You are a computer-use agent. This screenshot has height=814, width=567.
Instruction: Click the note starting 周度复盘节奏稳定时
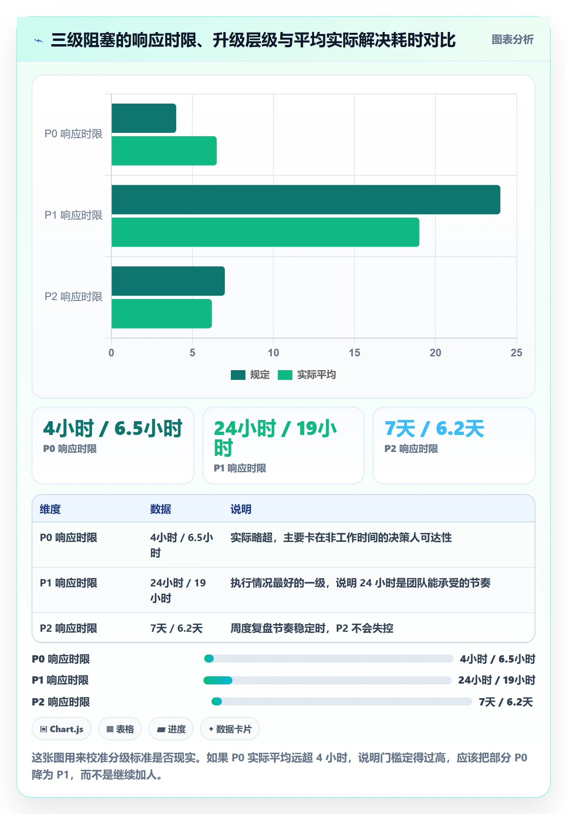point(312,628)
